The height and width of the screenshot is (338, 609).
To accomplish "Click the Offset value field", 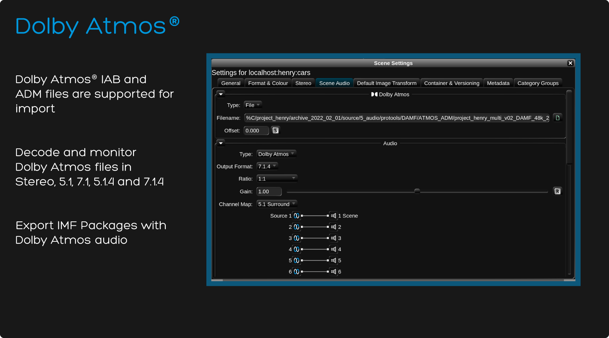I will point(256,130).
